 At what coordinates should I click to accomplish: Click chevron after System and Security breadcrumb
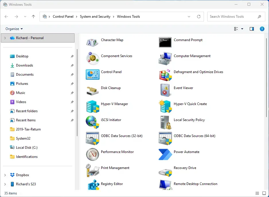pos(114,17)
